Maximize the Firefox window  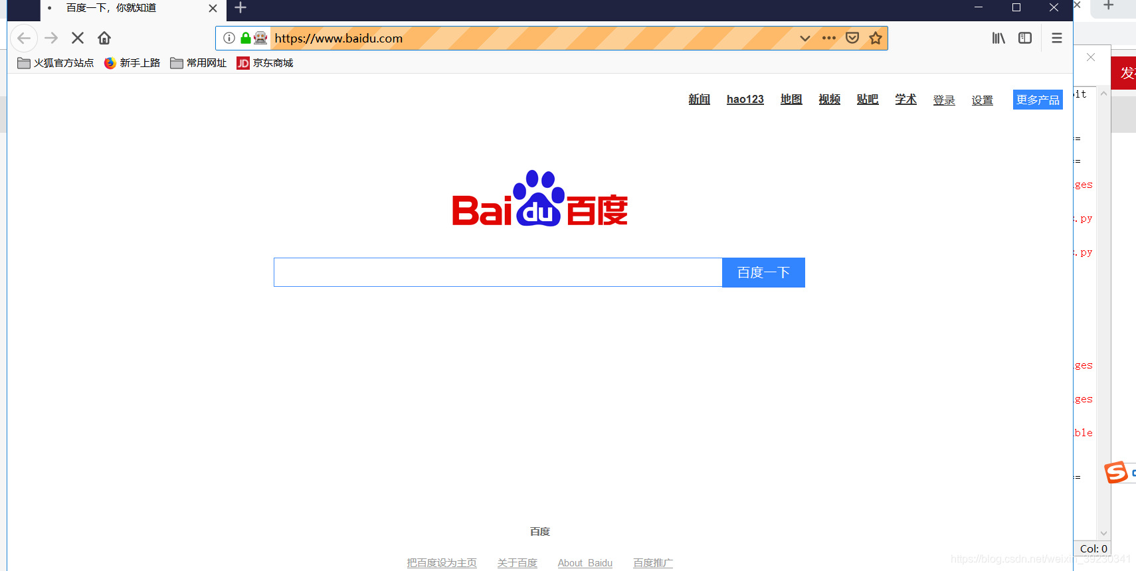[1016, 7]
